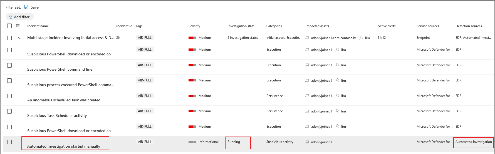Click the Impacted assets column header
This screenshot has width=495, height=154.
point(317,26)
